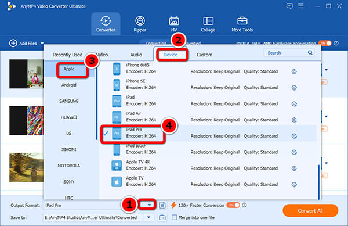Click the search magnifier icon
348x226 pixels.
(310, 53)
